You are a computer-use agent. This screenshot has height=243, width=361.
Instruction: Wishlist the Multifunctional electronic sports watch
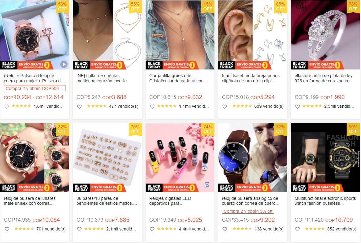[297, 229]
